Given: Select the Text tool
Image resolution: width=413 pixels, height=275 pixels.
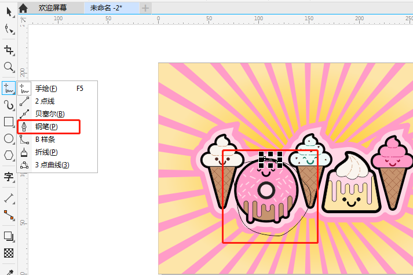Looking at the screenshot, I should point(9,176).
